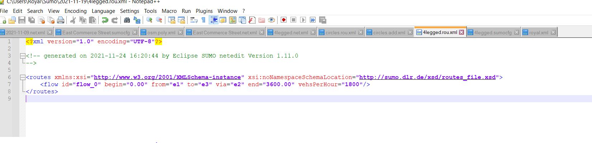Open the Replace toolbar icon
This screenshot has height=143, width=592.
tap(137, 20)
